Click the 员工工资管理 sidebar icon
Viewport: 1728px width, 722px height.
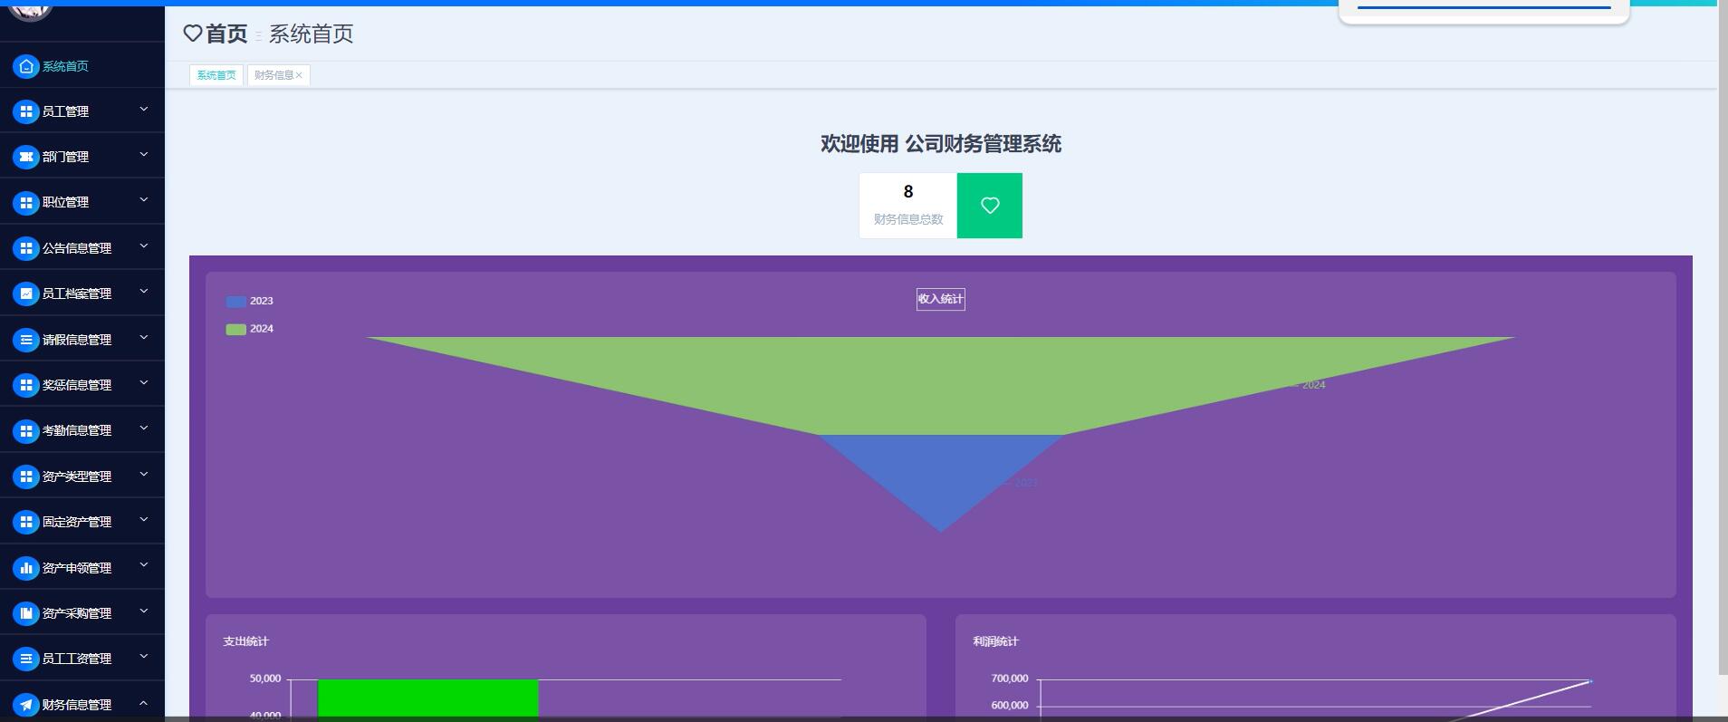[x=26, y=659]
